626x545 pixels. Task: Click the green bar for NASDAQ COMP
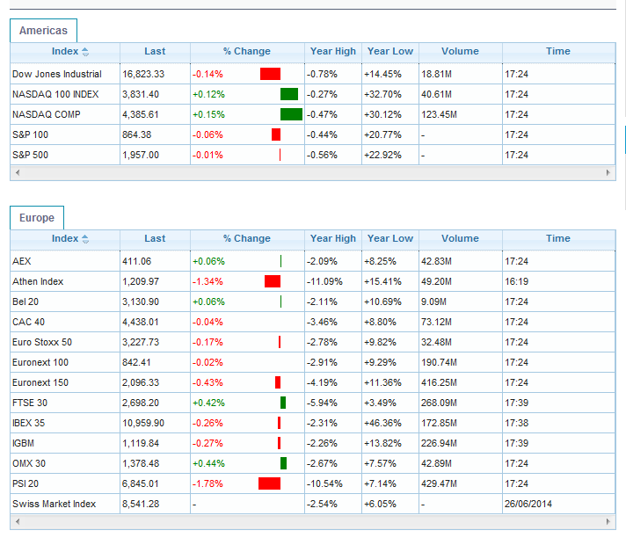click(291, 114)
